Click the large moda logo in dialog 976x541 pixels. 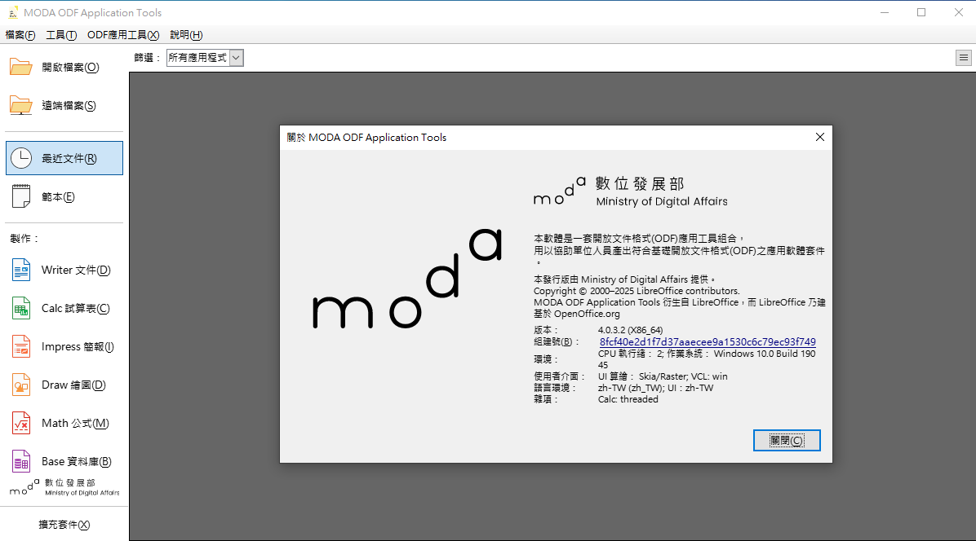tap(406, 279)
